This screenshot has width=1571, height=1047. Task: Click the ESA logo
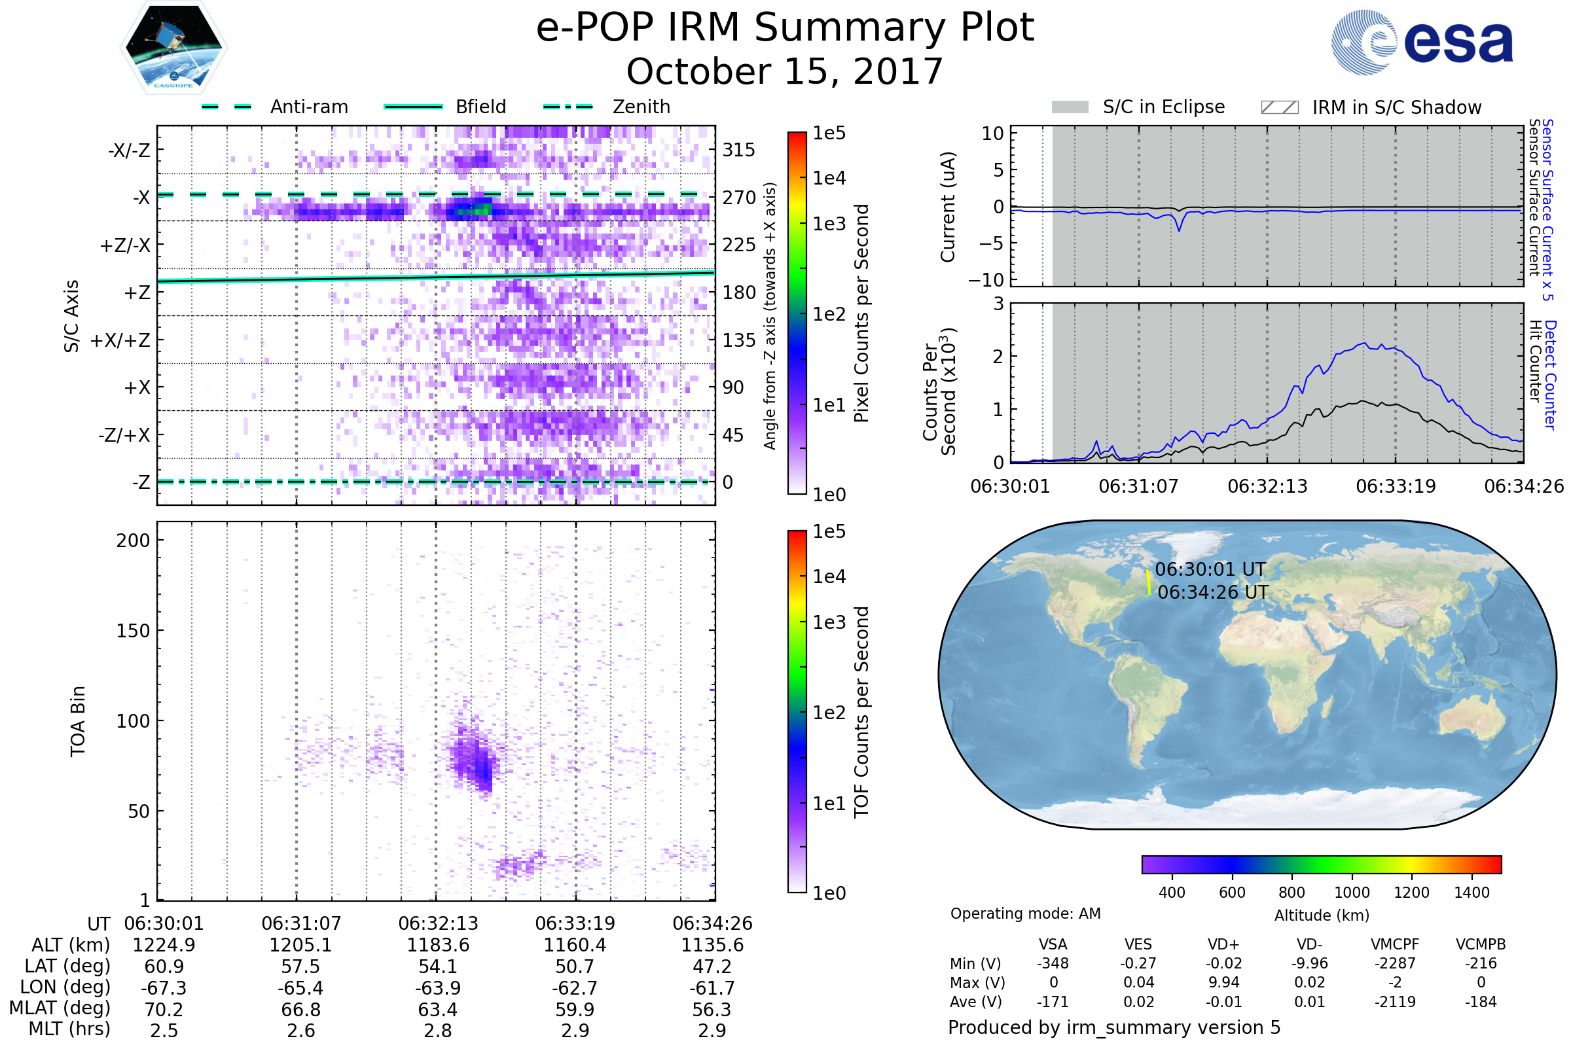click(1421, 42)
